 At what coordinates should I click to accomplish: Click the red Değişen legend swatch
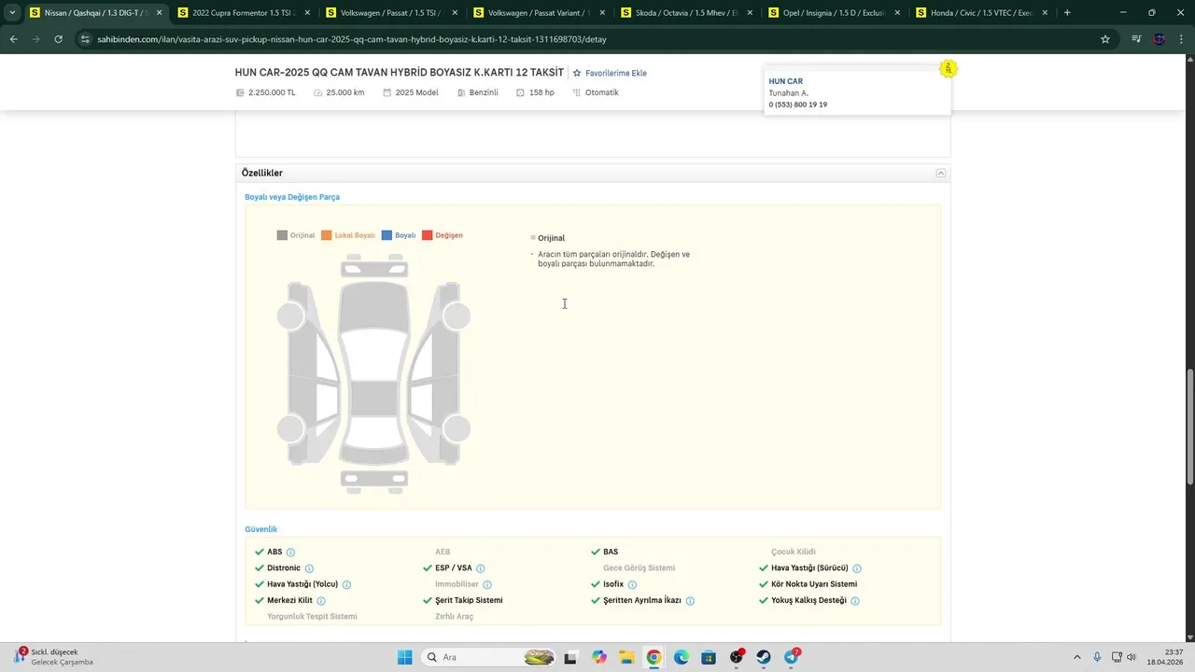[428, 235]
